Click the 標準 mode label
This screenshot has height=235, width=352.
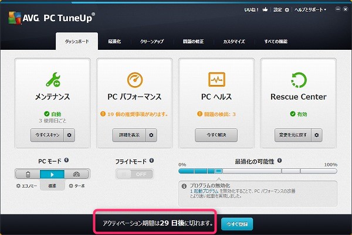(x=52, y=186)
